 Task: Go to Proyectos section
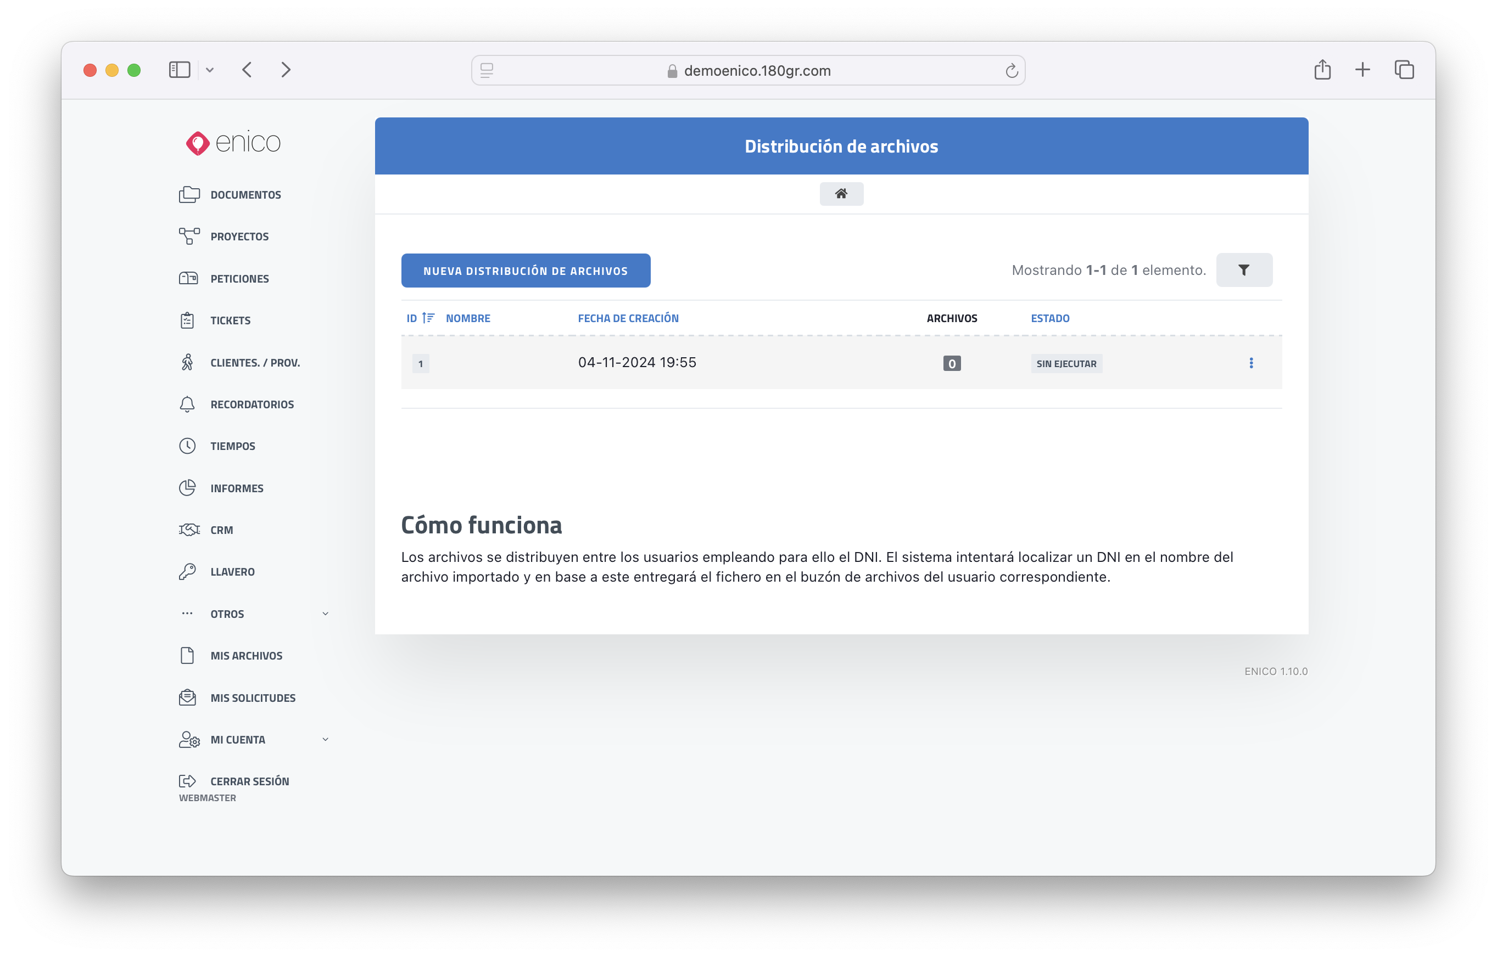click(239, 237)
